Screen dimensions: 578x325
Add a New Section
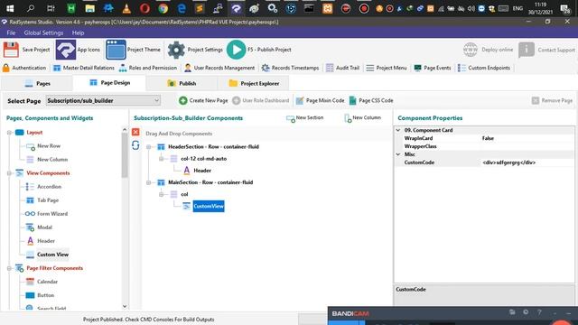tap(305, 118)
